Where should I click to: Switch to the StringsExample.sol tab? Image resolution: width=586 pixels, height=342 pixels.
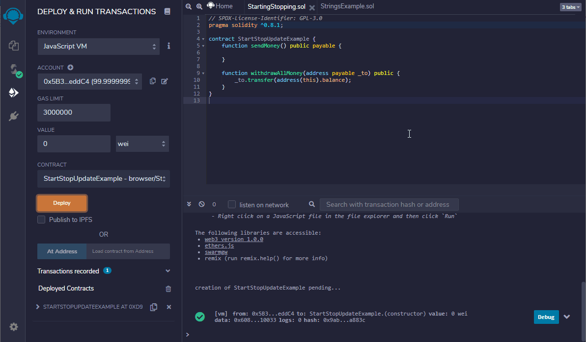tap(347, 6)
